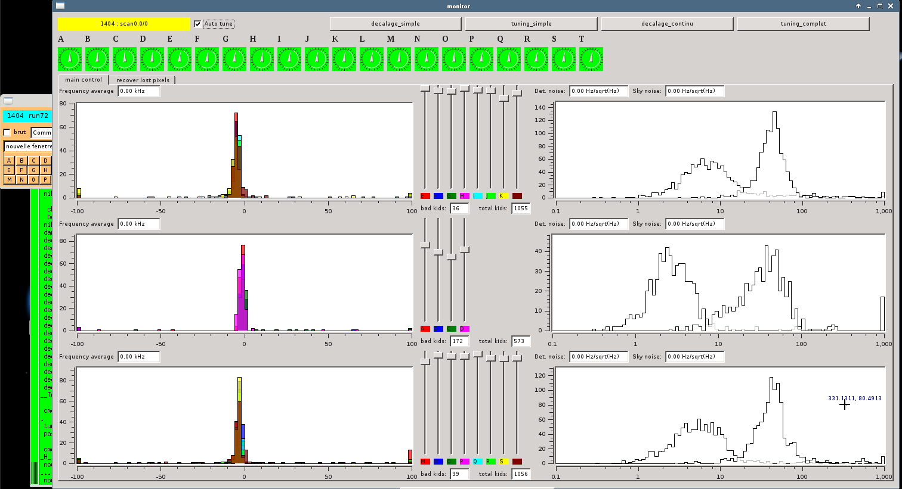Select the dial gauge labeled D
Screen dimensions: 902x489
[152, 59]
